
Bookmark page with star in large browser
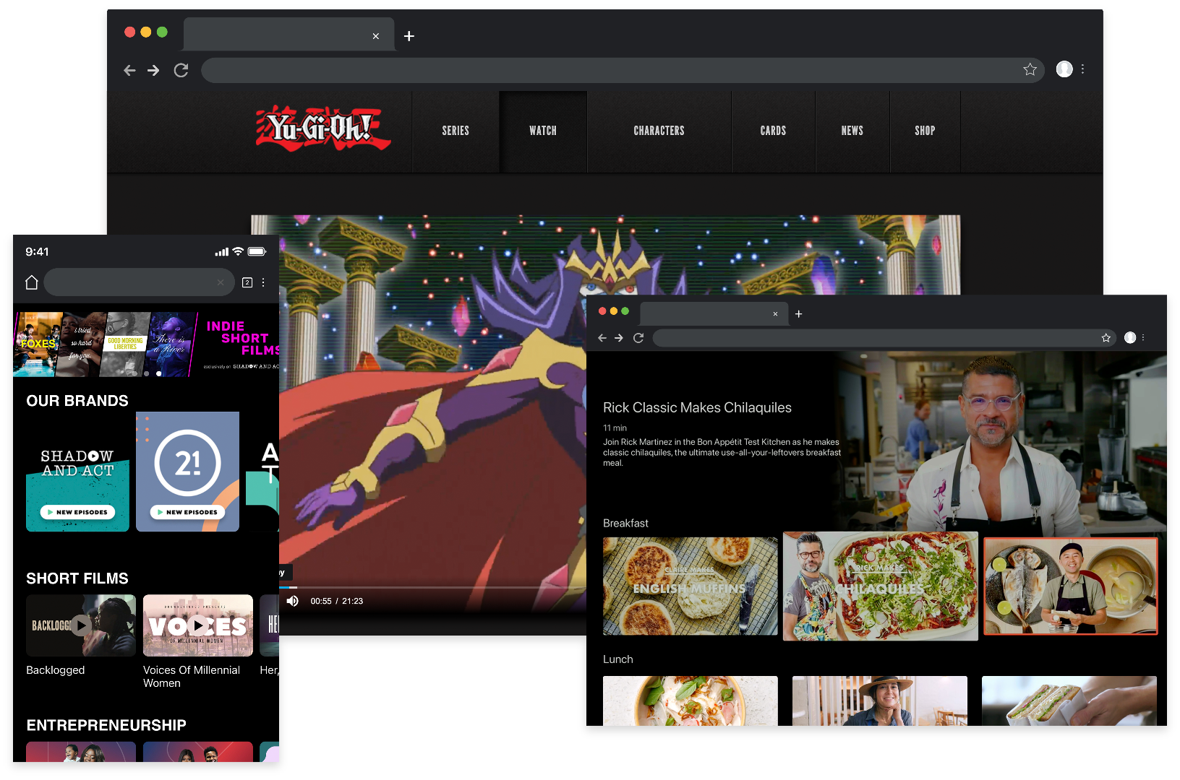(1030, 69)
